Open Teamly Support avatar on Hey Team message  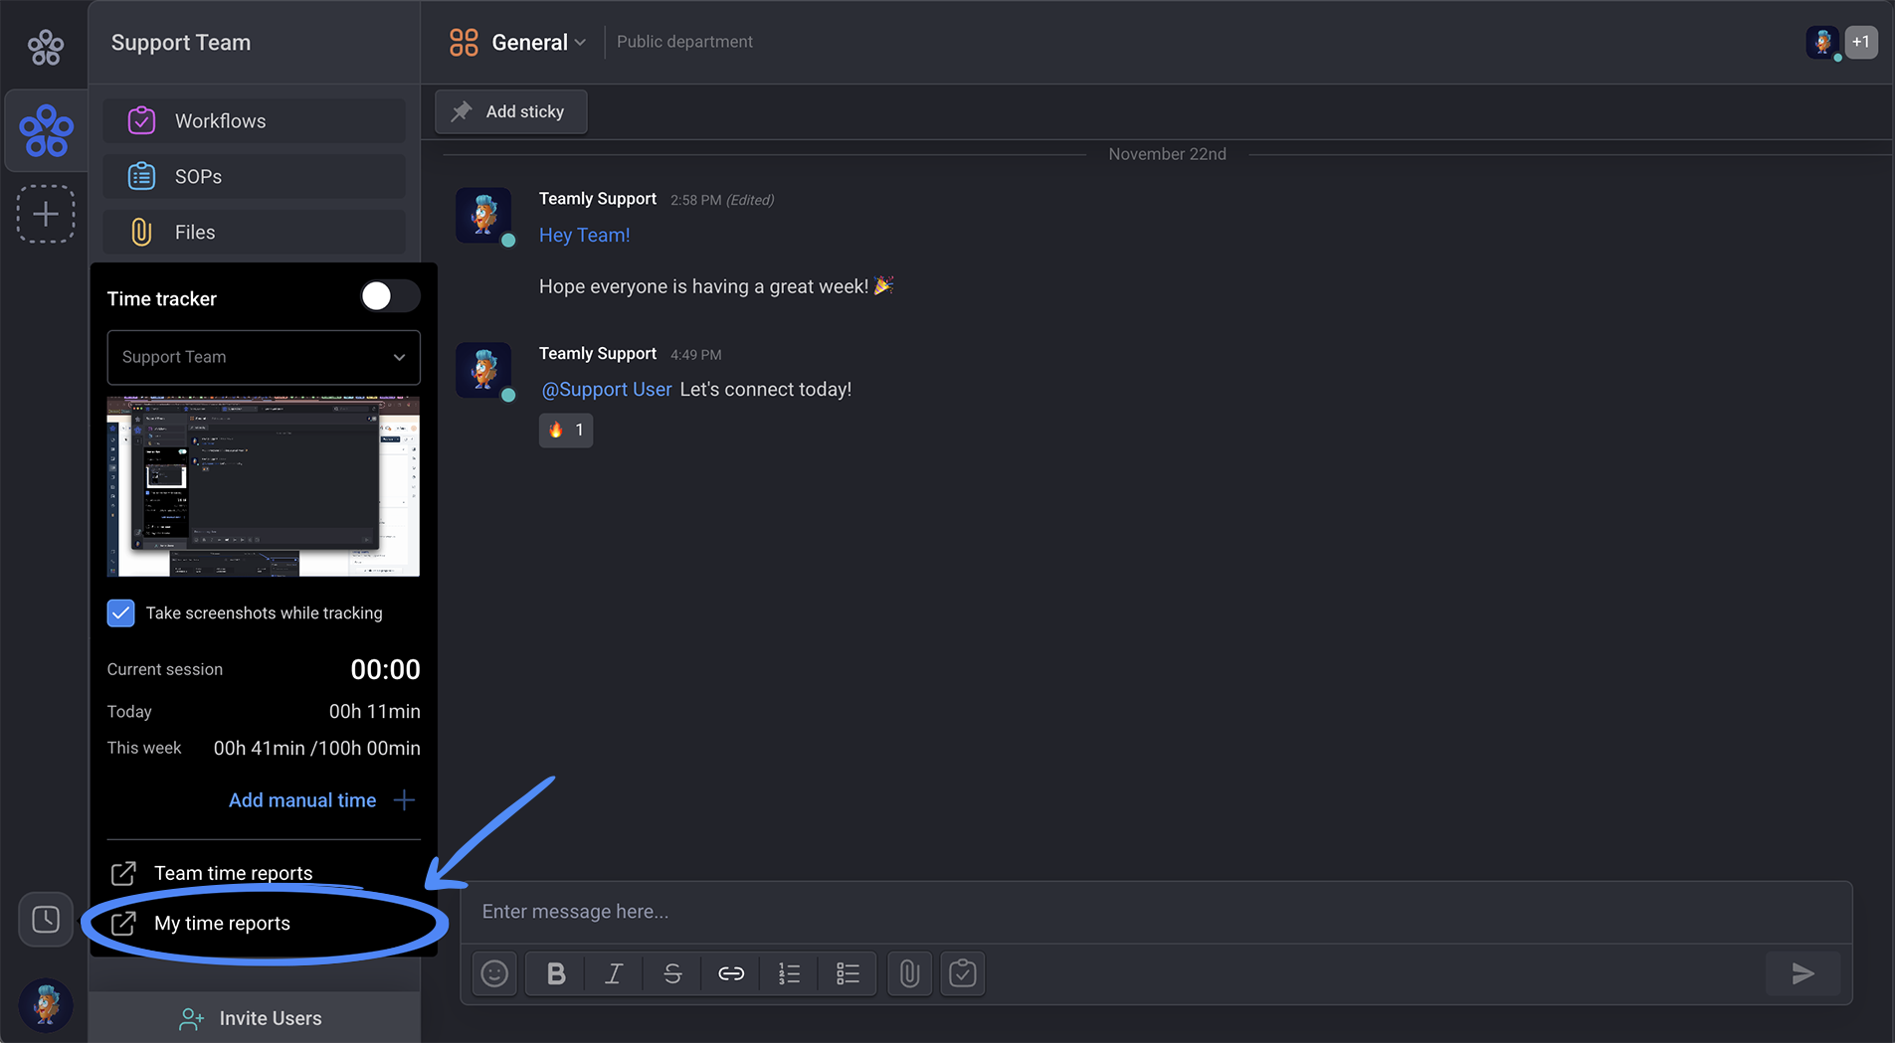(483, 215)
